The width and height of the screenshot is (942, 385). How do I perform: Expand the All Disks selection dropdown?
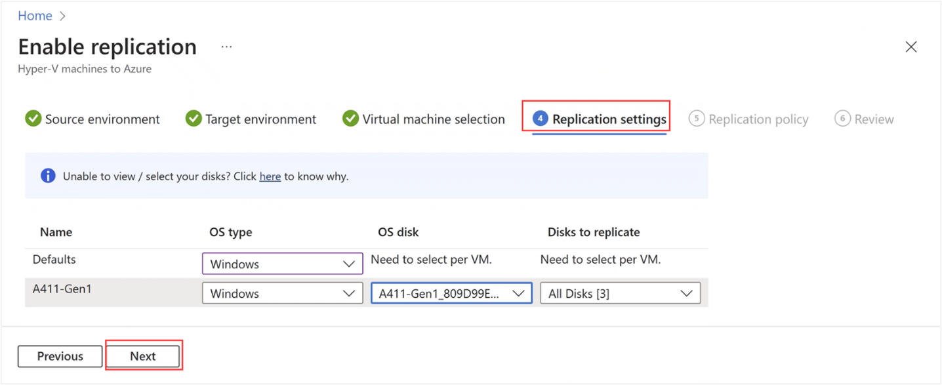[619, 293]
